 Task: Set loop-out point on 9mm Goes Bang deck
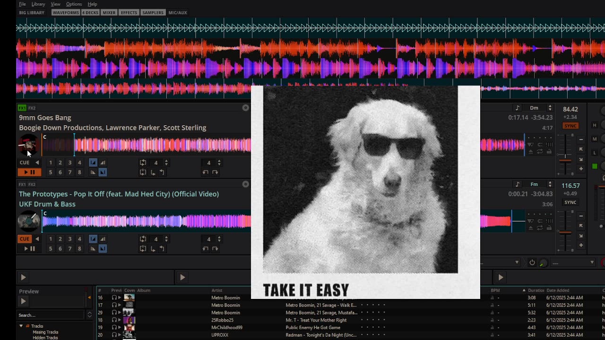coord(161,172)
